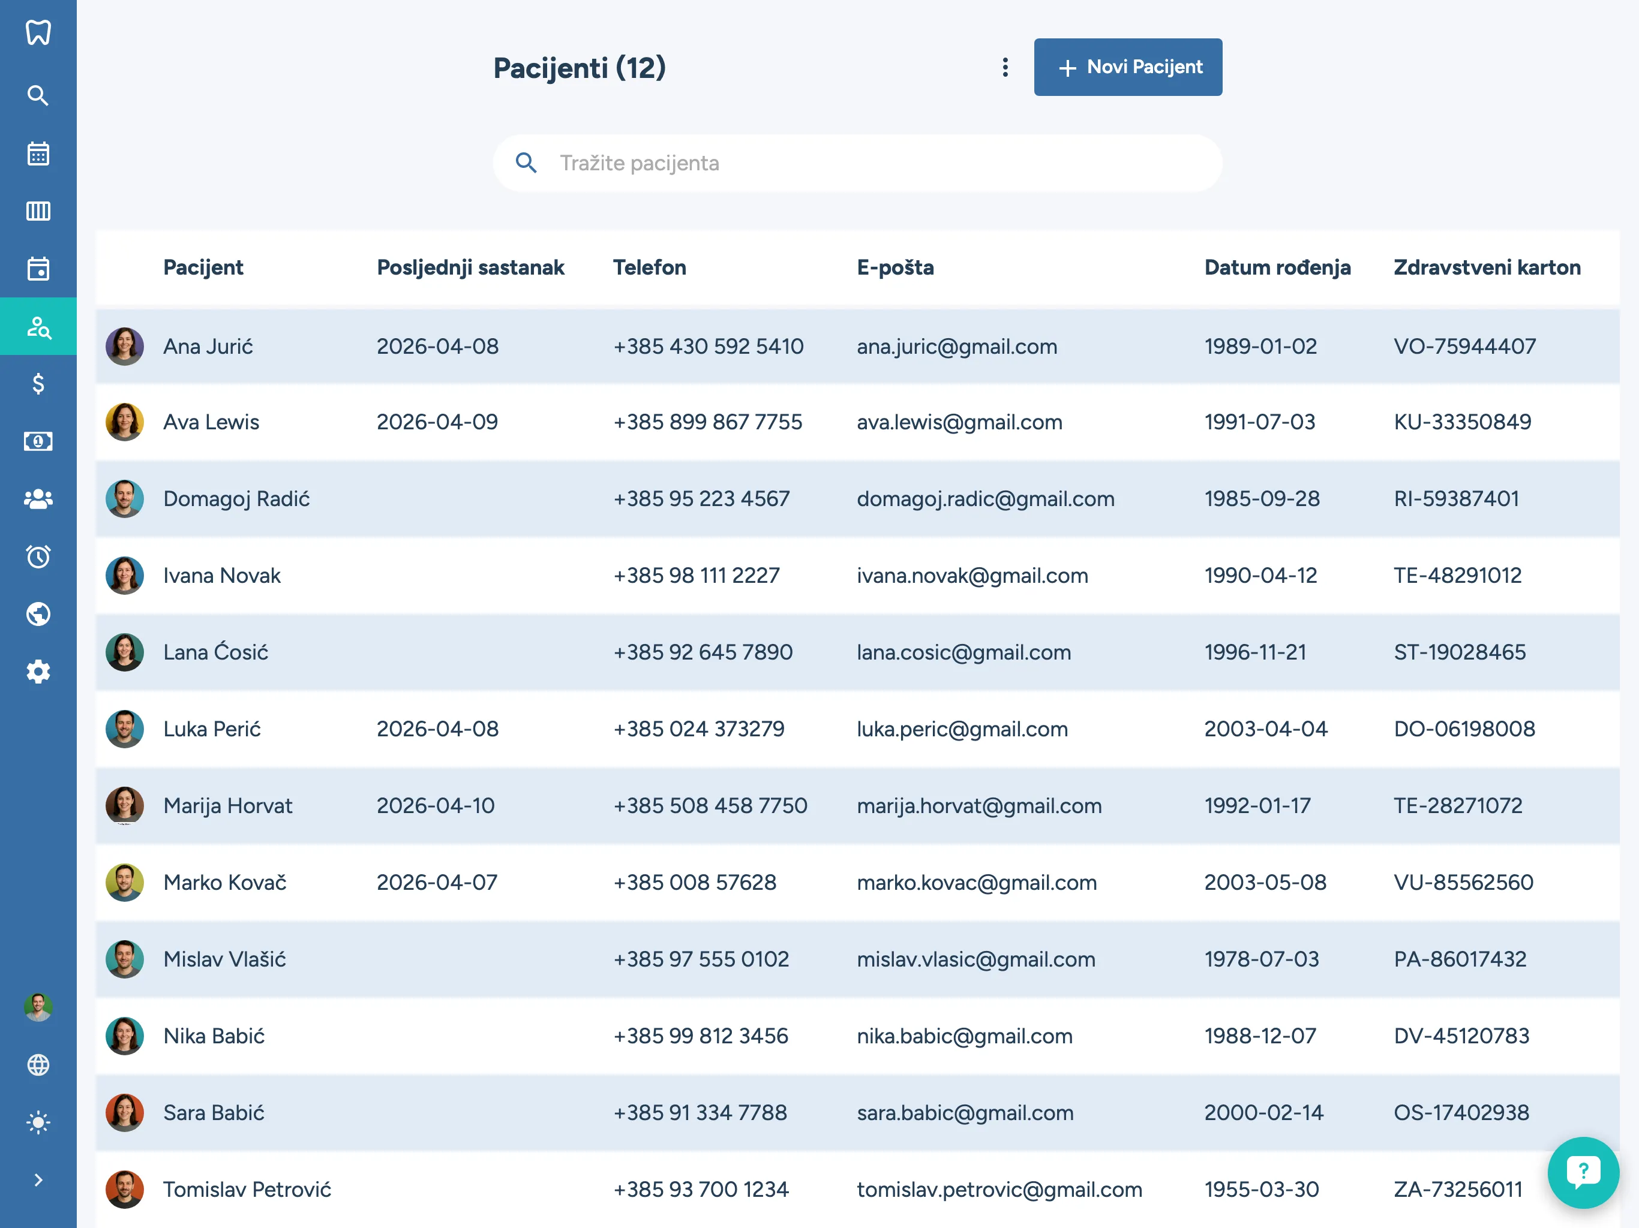Sort by Datum rođenja column header
1639x1228 pixels.
[1277, 267]
